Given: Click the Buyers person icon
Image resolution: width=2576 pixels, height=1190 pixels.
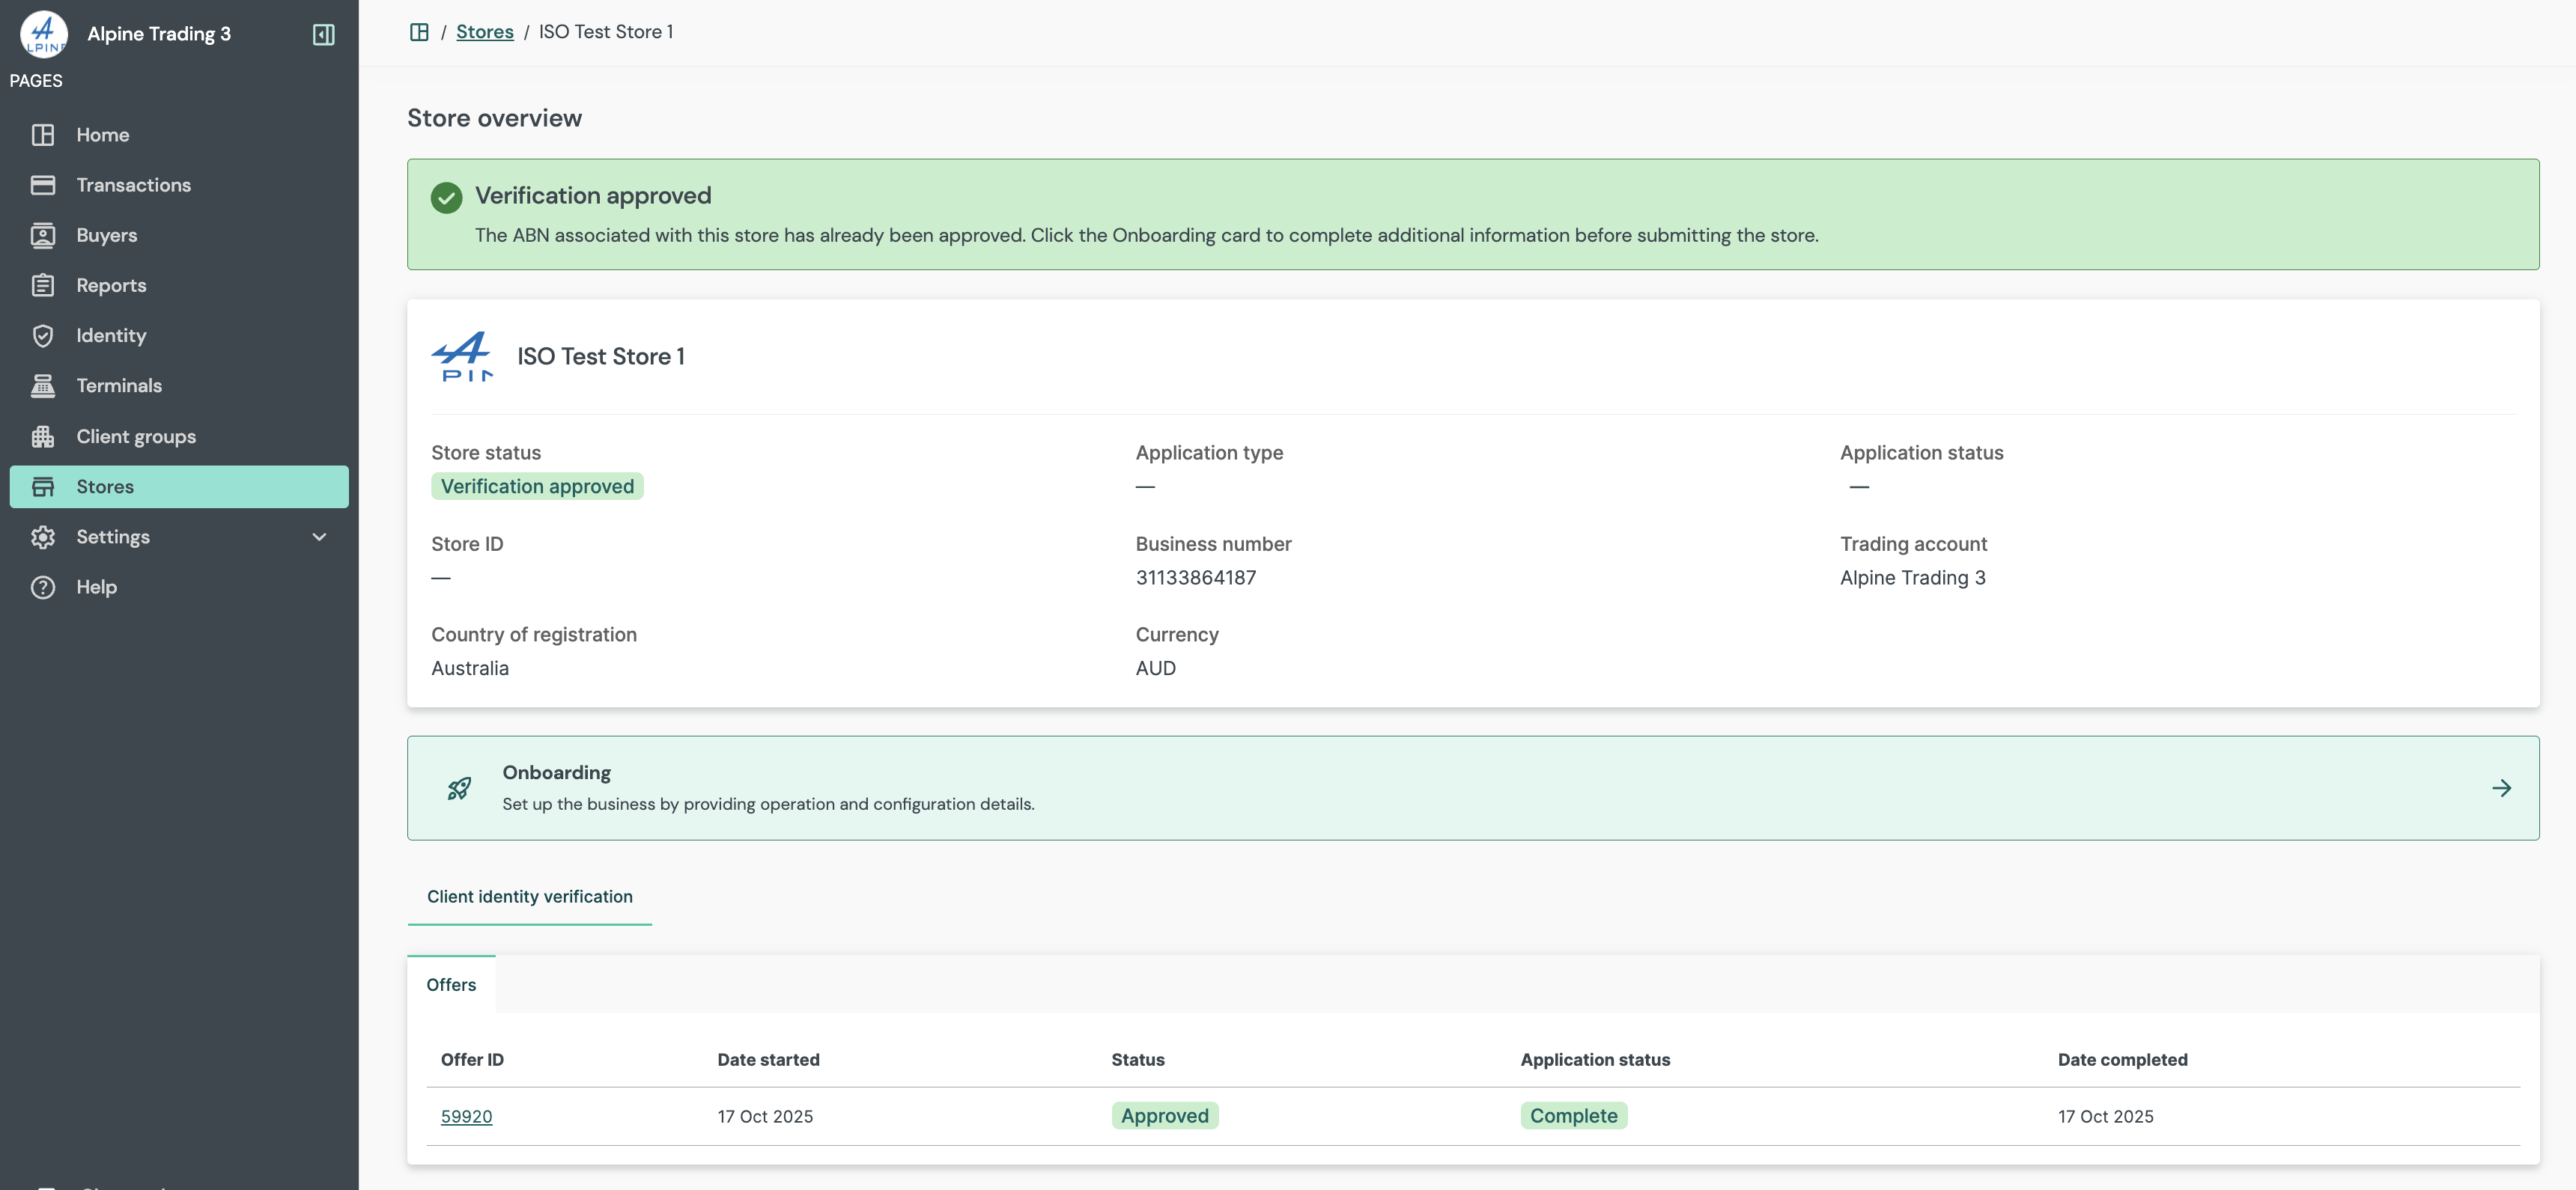Looking at the screenshot, I should pyautogui.click(x=44, y=235).
